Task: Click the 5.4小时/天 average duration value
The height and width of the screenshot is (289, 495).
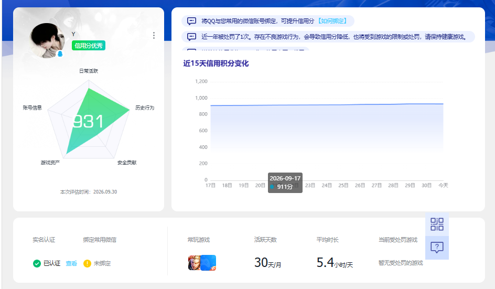Action: (x=335, y=262)
